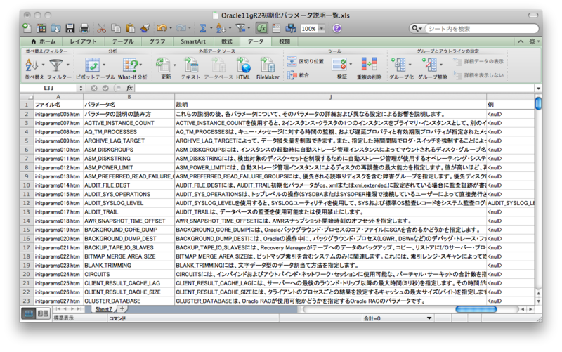Screen dimensions: 562x352
Task: Switch to normal view button
Action: click(x=29, y=313)
